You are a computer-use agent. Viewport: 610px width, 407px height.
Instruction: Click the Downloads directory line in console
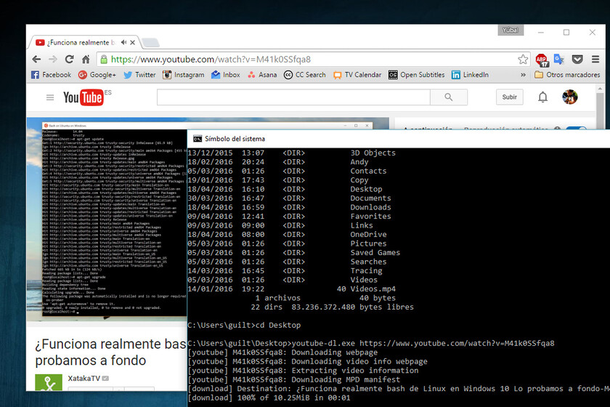pos(290,207)
